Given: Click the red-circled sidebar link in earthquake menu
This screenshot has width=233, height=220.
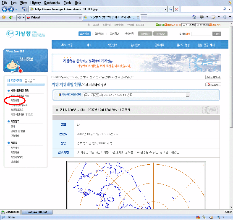Looking at the screenshot, I should point(15,101).
